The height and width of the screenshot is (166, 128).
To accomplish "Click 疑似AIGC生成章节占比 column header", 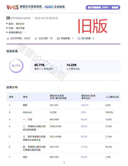I will point(88,97).
